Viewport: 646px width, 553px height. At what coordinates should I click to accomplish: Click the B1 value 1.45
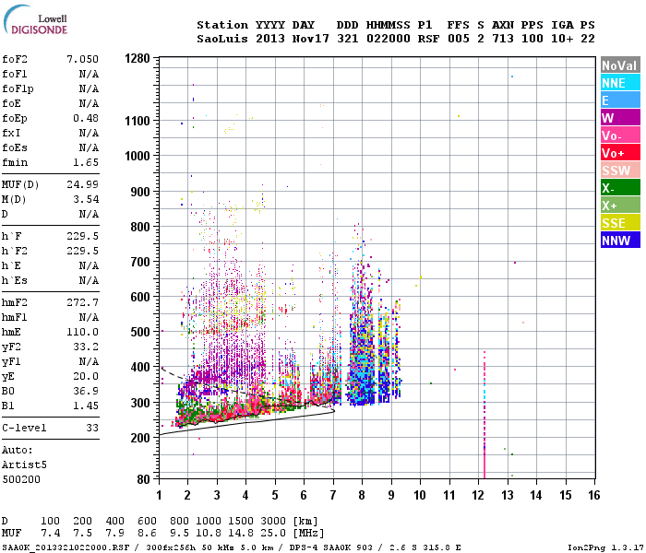click(x=86, y=406)
